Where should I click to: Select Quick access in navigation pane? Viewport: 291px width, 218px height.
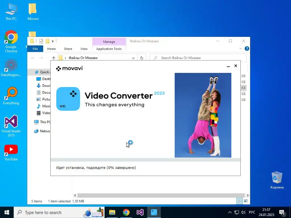tap(39, 72)
